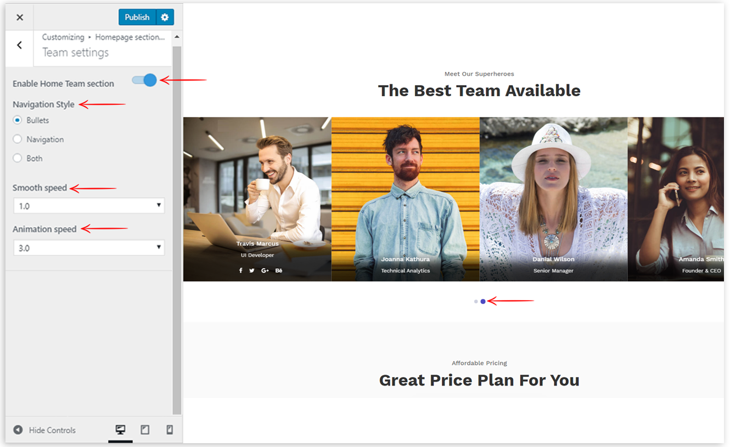The image size is (730, 447).
Task: Switch to mobile preview icon
Action: [170, 430]
